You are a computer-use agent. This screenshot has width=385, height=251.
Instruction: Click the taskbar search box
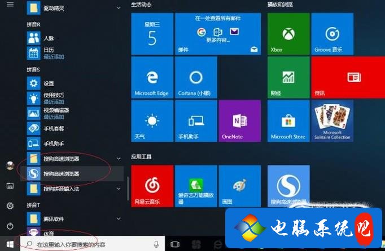coord(93,244)
